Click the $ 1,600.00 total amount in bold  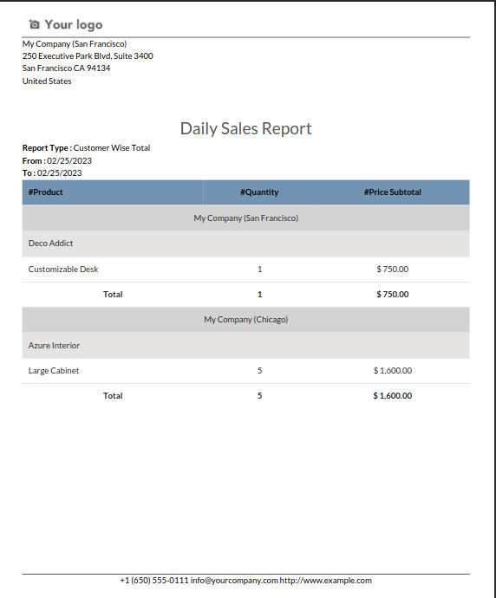click(x=393, y=396)
